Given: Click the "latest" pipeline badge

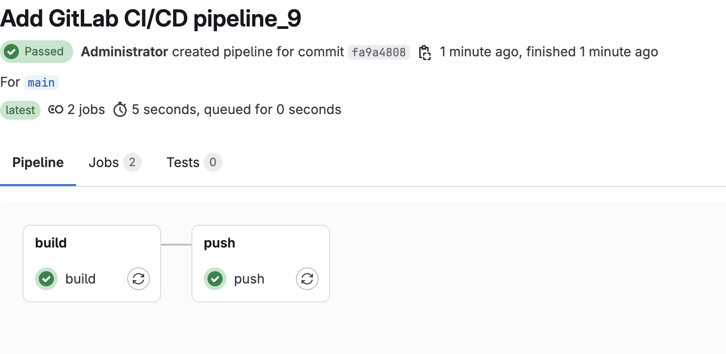Looking at the screenshot, I should click(20, 110).
